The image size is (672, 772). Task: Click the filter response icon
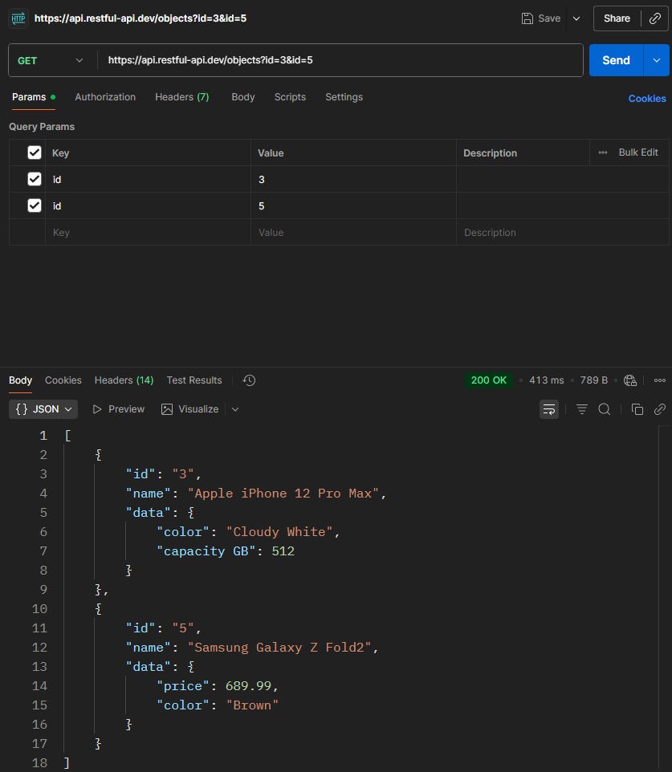(x=582, y=409)
